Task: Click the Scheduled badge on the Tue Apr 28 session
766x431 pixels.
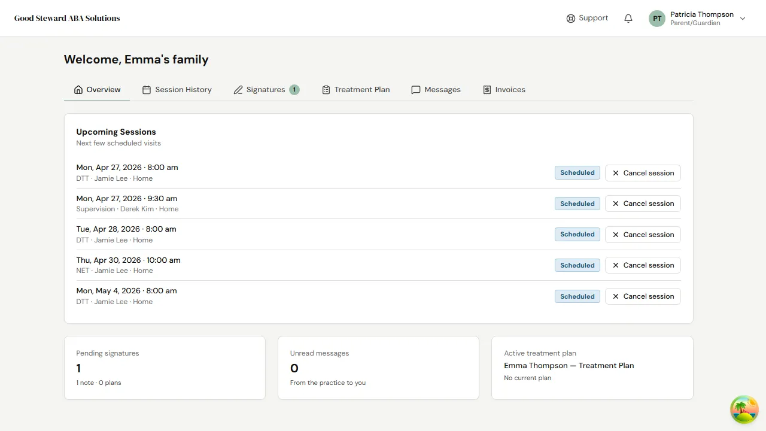Action: pyautogui.click(x=577, y=234)
